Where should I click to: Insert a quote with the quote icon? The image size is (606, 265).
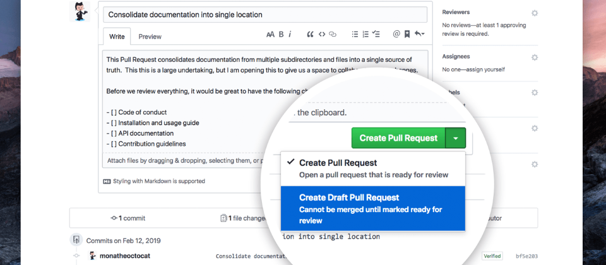tap(310, 34)
